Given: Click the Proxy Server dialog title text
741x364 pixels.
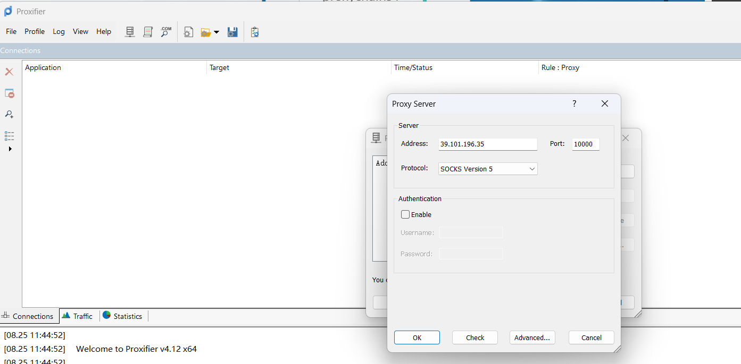Looking at the screenshot, I should point(414,104).
